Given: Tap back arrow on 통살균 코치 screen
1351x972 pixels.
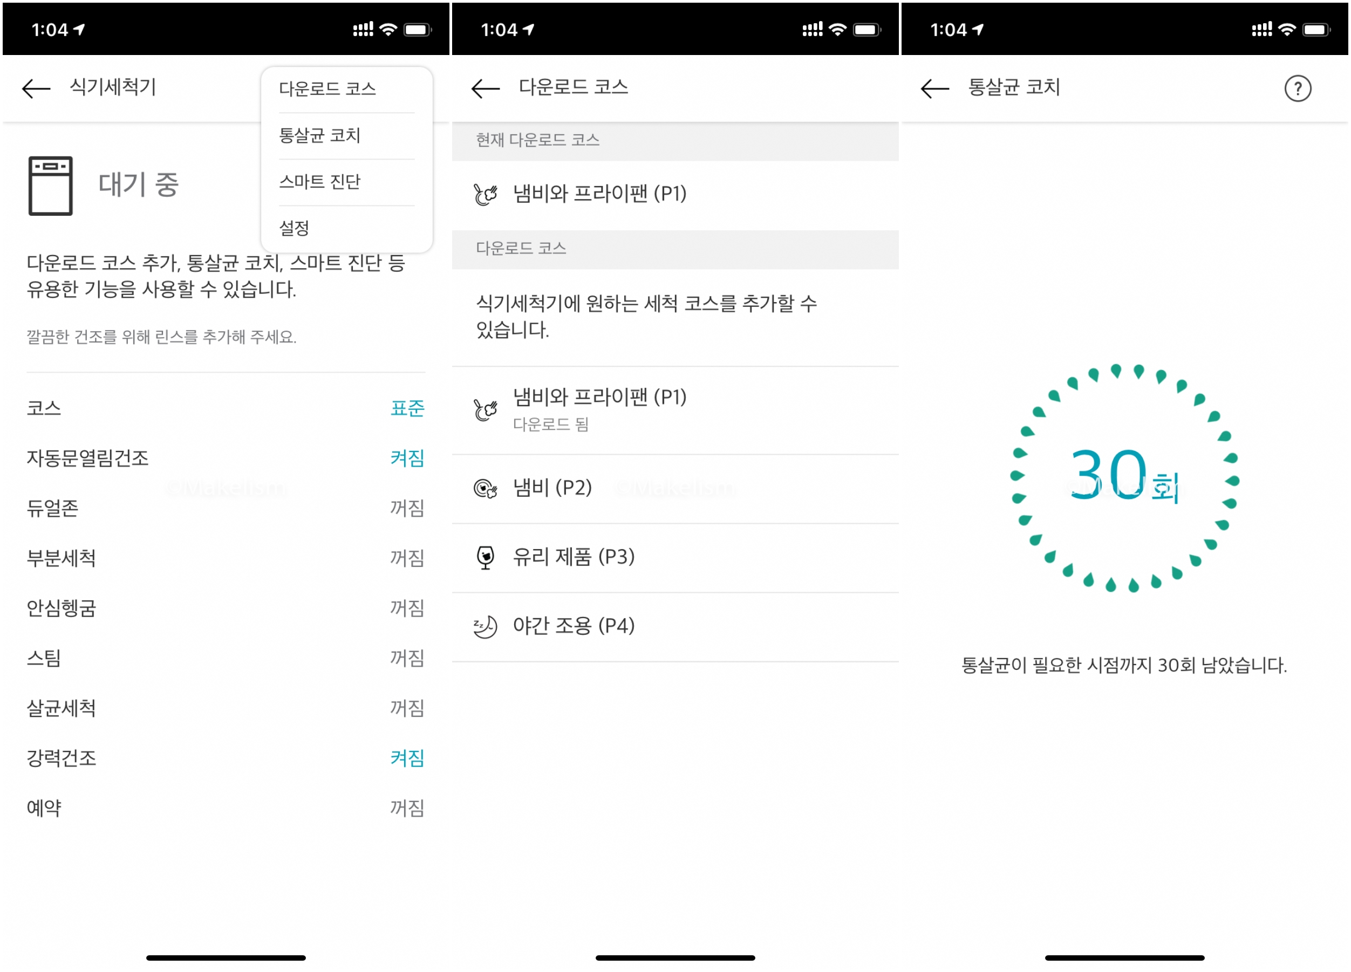Looking at the screenshot, I should [x=934, y=89].
